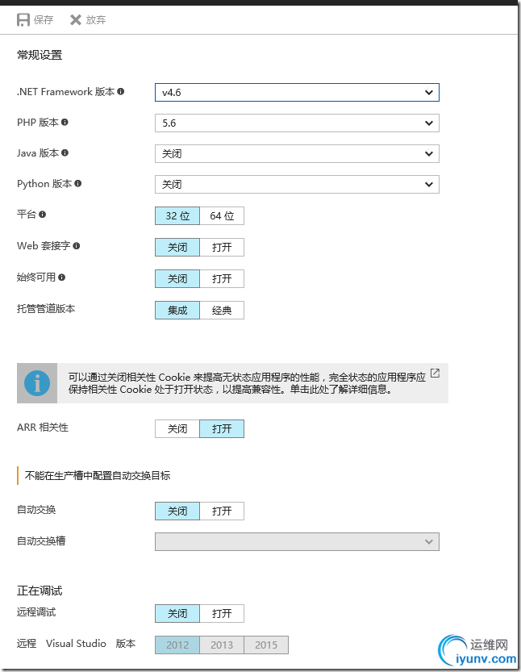Click the save (保存) floppy disk icon
This screenshot has height=672, width=521.
coord(23,19)
